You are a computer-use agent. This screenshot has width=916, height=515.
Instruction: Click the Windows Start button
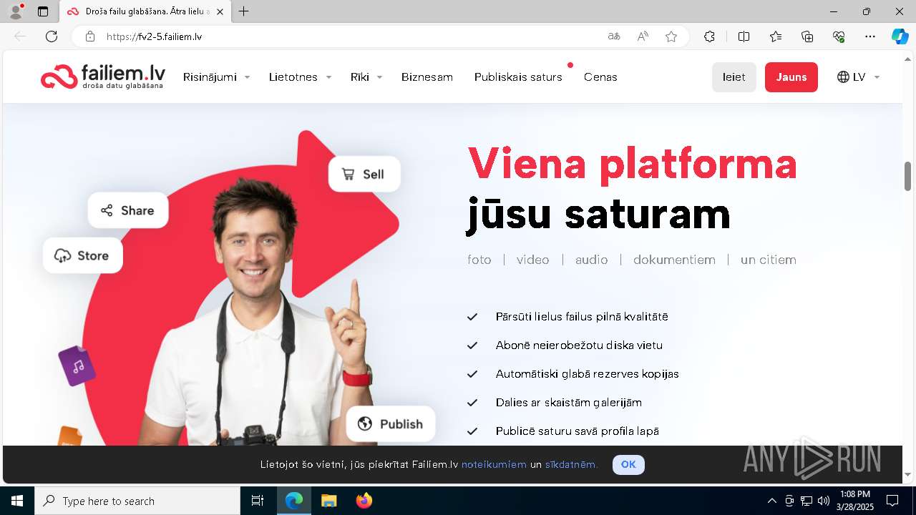[x=17, y=501]
